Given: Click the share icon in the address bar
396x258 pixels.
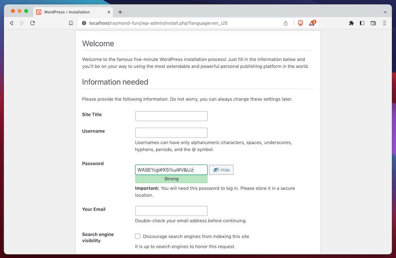Looking at the screenshot, I should click(285, 23).
